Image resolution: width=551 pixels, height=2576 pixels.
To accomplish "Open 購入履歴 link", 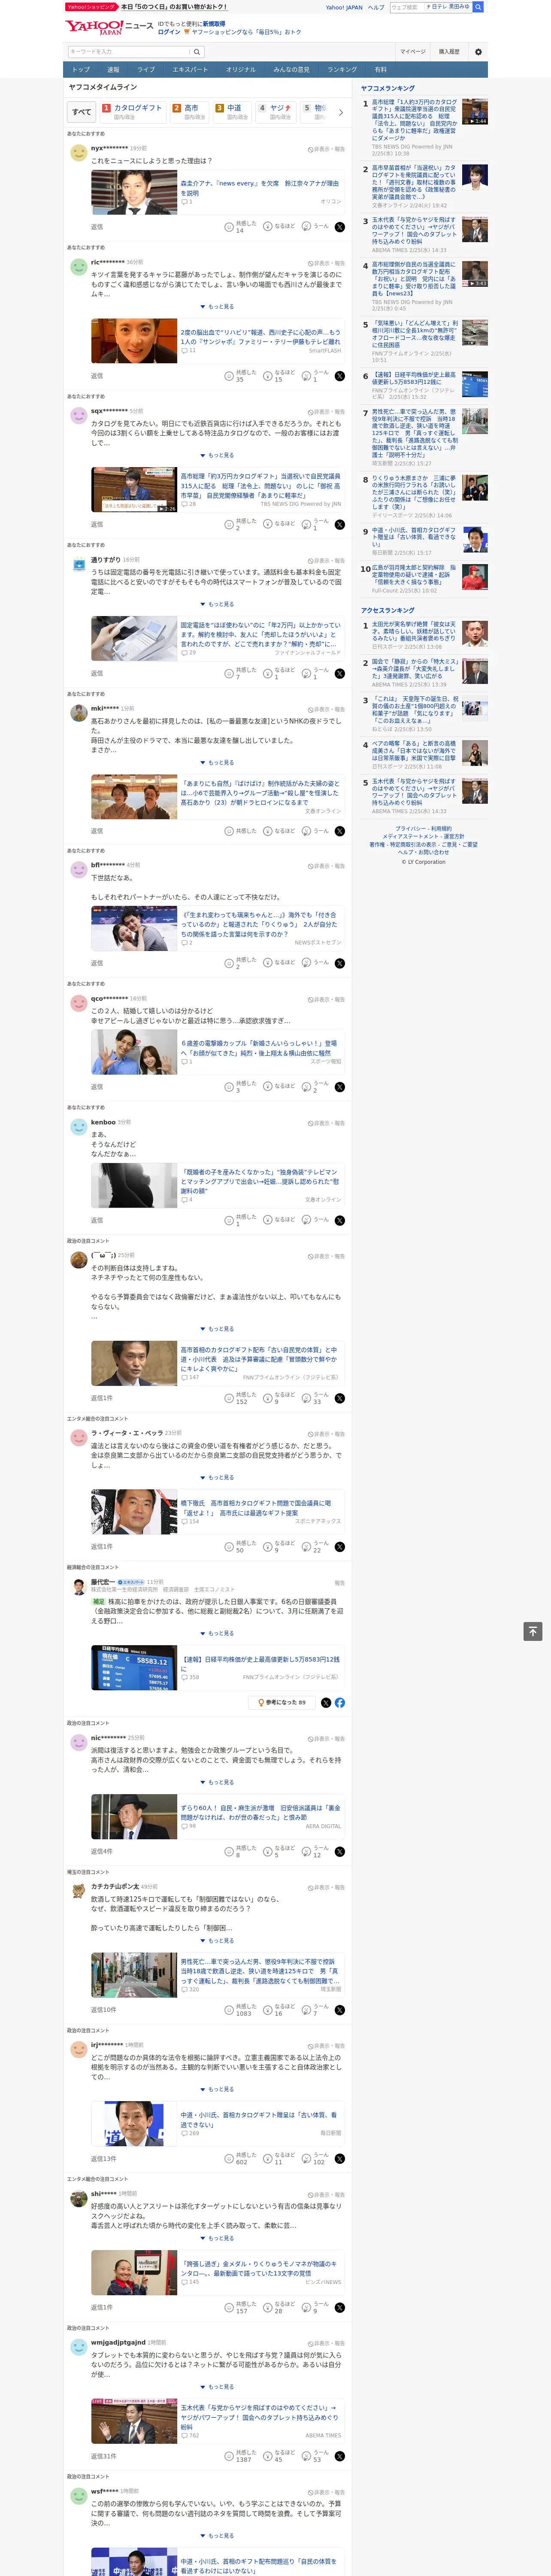I will (x=449, y=52).
